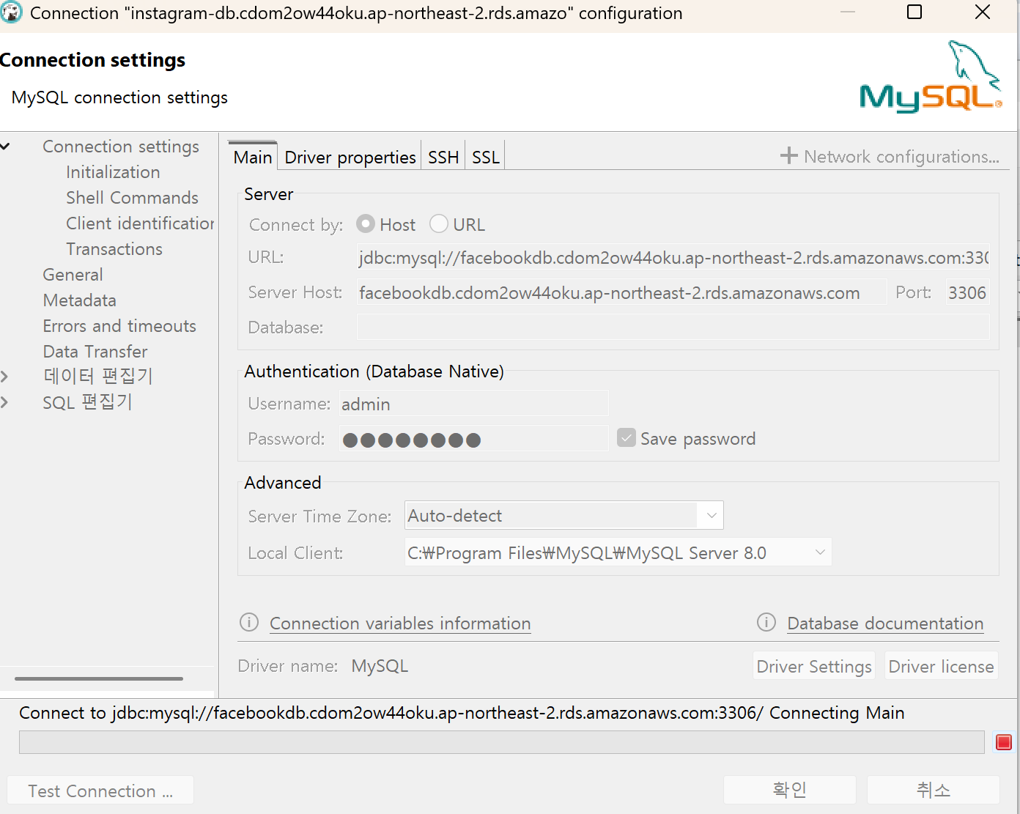
Task: Close the connection configuration dialog
Action: [983, 12]
